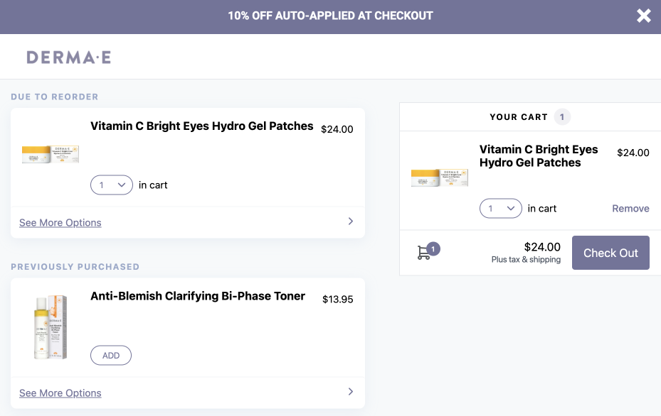The height and width of the screenshot is (416, 661).
Task: Click the item count badge on the cart icon
Action: [x=433, y=248]
